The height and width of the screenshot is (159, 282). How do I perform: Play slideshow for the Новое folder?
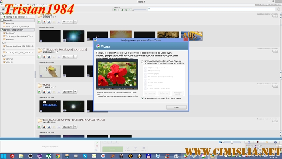pos(40,92)
